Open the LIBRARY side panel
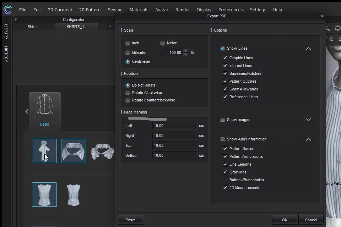The image size is (341, 227). (6, 32)
